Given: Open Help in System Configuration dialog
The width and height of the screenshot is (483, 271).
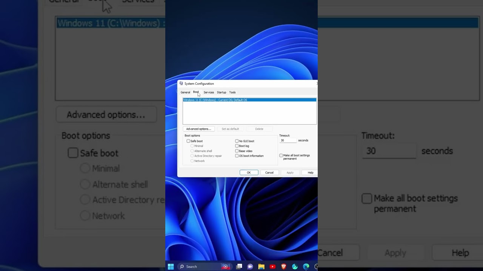Looking at the screenshot, I should (310, 172).
